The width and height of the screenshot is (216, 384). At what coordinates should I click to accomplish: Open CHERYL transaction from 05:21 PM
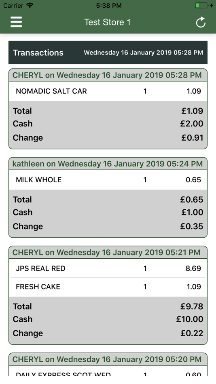click(106, 253)
